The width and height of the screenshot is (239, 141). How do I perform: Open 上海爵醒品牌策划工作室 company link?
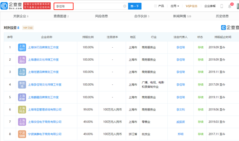(43, 97)
